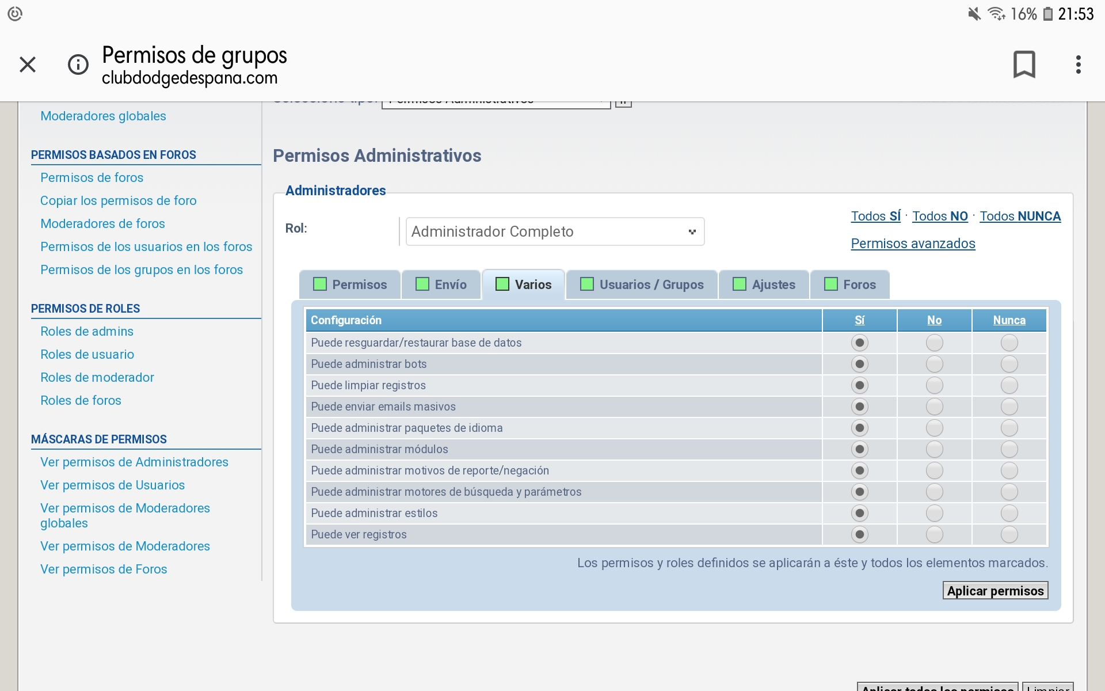Click green indicator on Usuarios / Grupos tab
Screen dimensions: 1105x691
pyautogui.click(x=587, y=284)
